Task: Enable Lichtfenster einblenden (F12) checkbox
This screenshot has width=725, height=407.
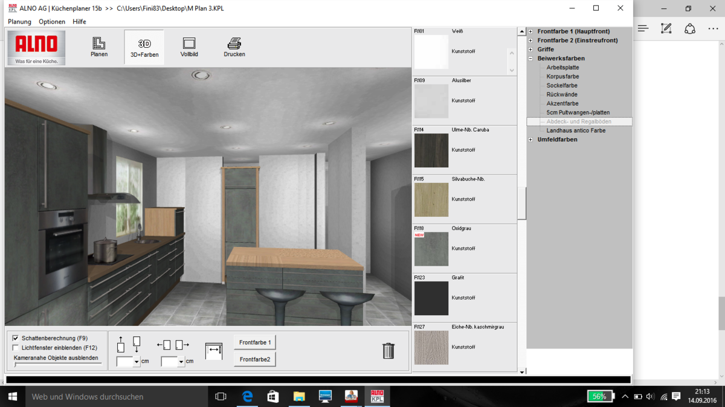Action: [16, 348]
